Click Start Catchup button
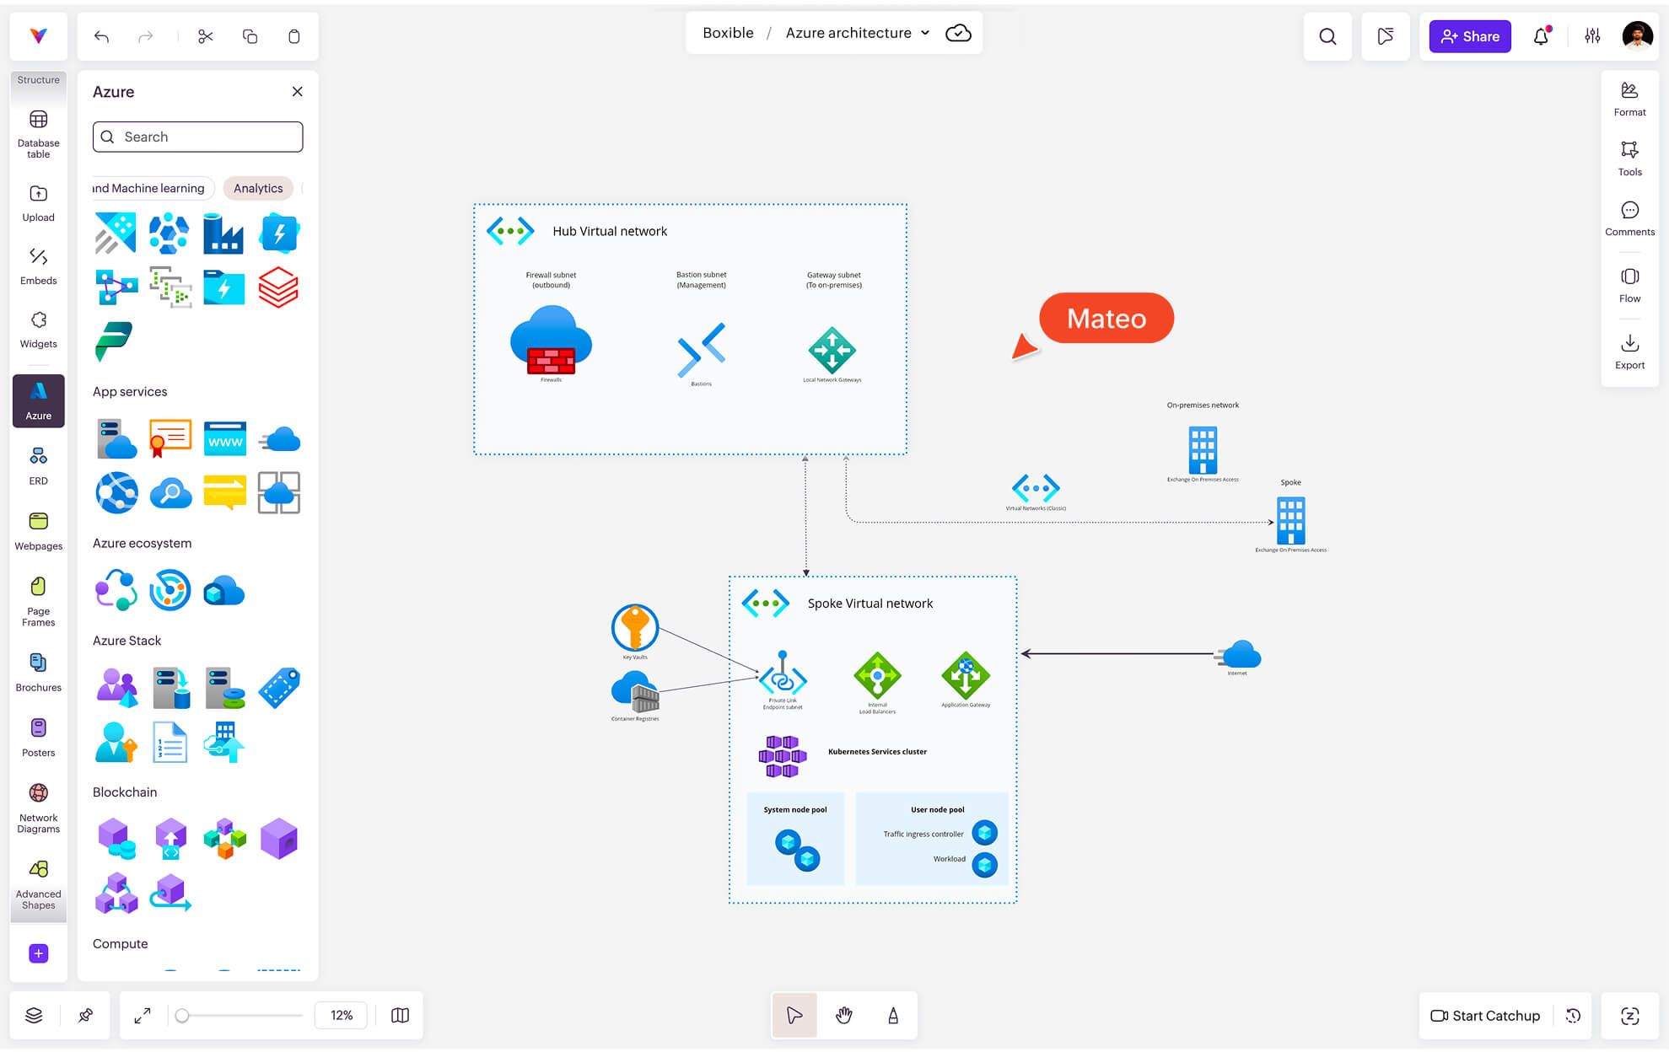This screenshot has height=1052, width=1669. [x=1485, y=1015]
